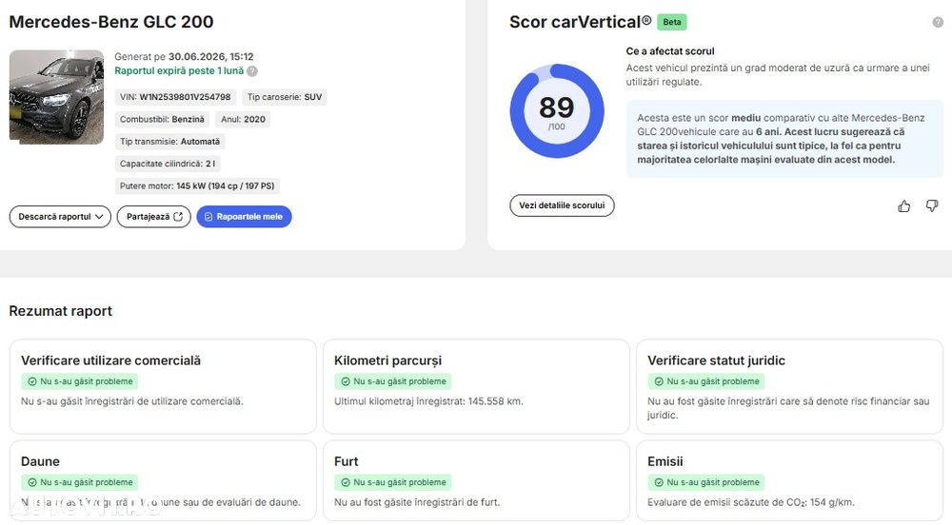Screen dimensions: 952x525
Task: Open Verificare statut juridic card heading
Action: pos(717,360)
